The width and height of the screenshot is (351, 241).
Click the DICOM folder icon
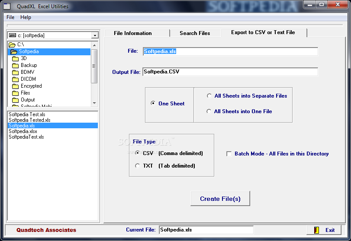click(15, 79)
